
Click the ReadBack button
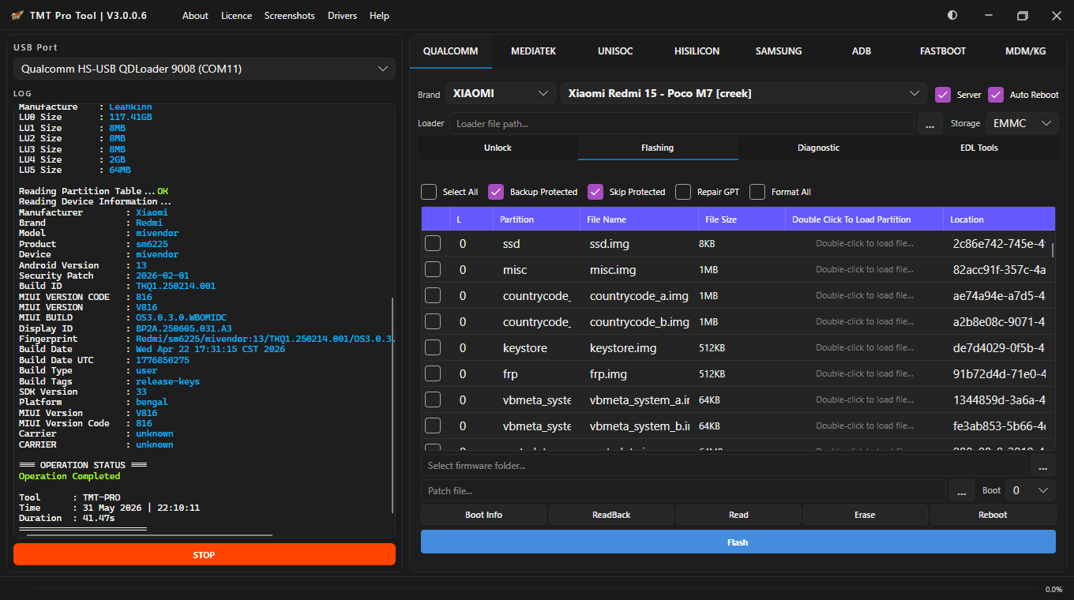click(x=611, y=515)
